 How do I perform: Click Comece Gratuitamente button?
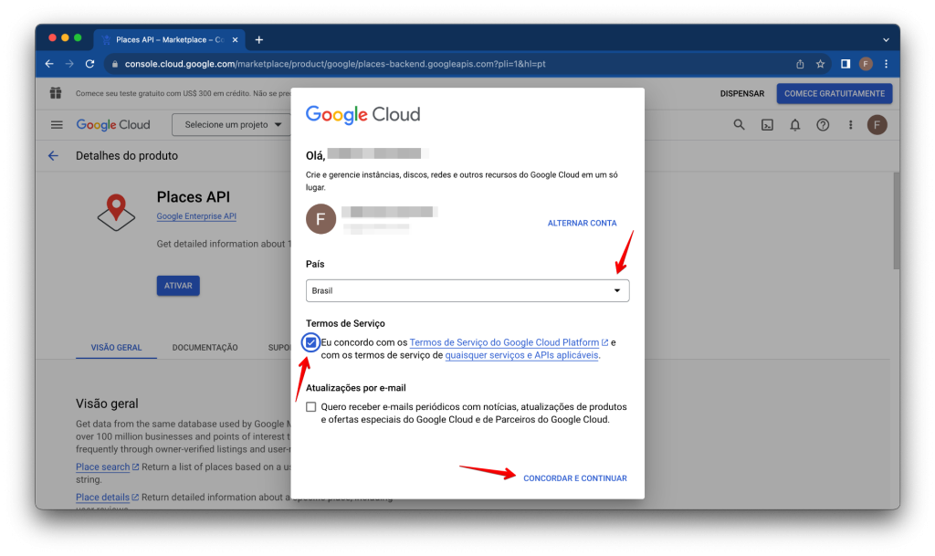tap(835, 93)
